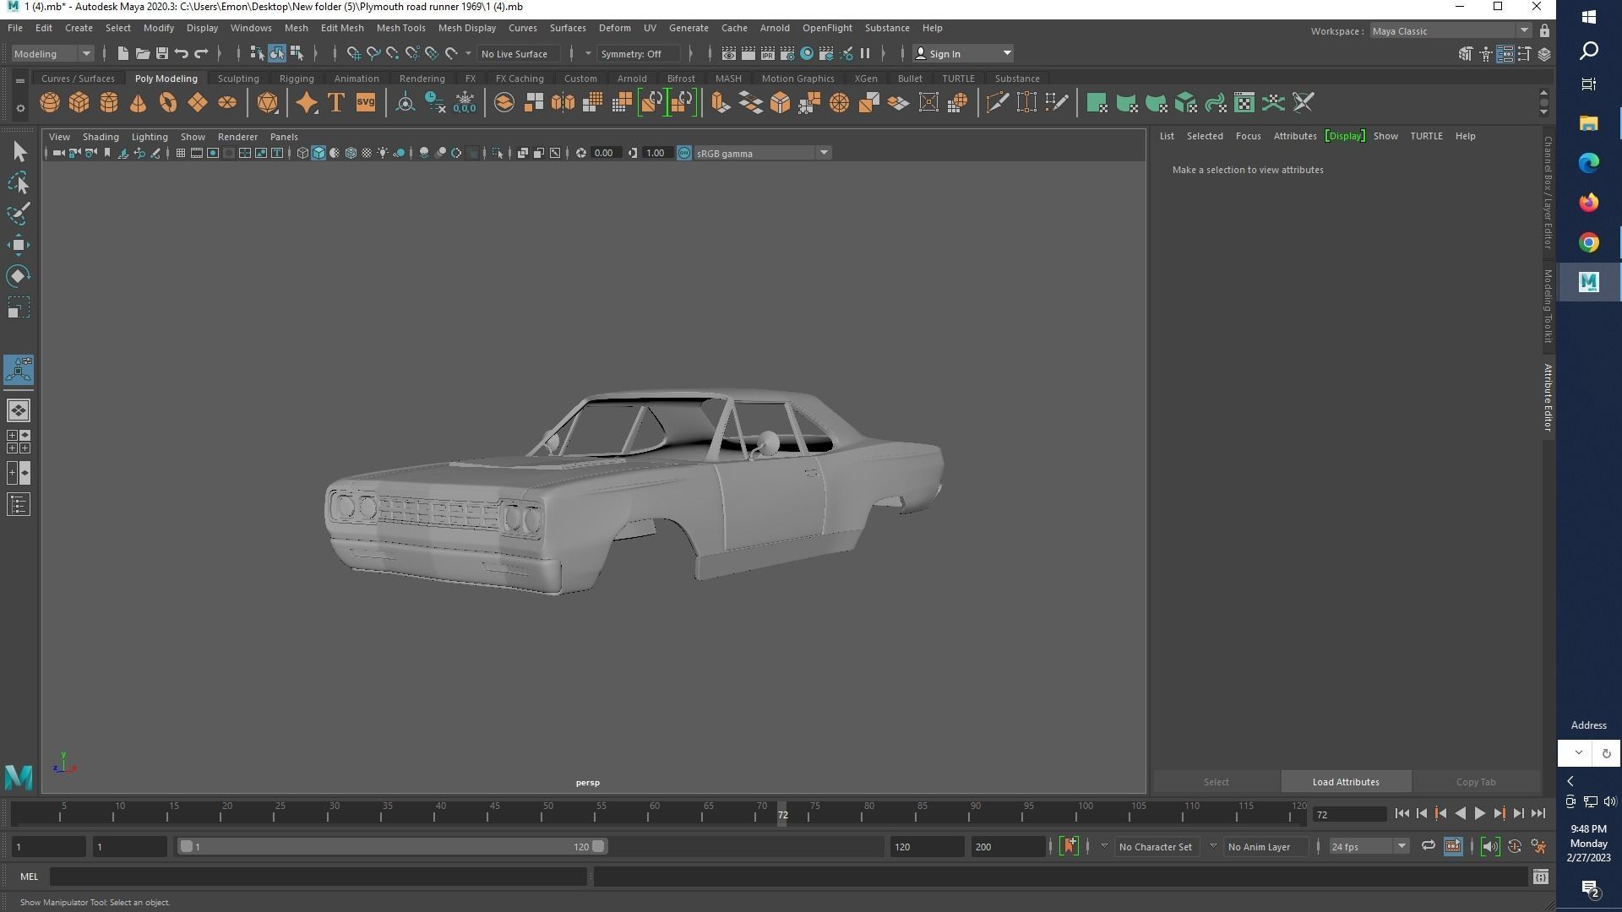
Task: Redo the last action
Action: pos(201,53)
